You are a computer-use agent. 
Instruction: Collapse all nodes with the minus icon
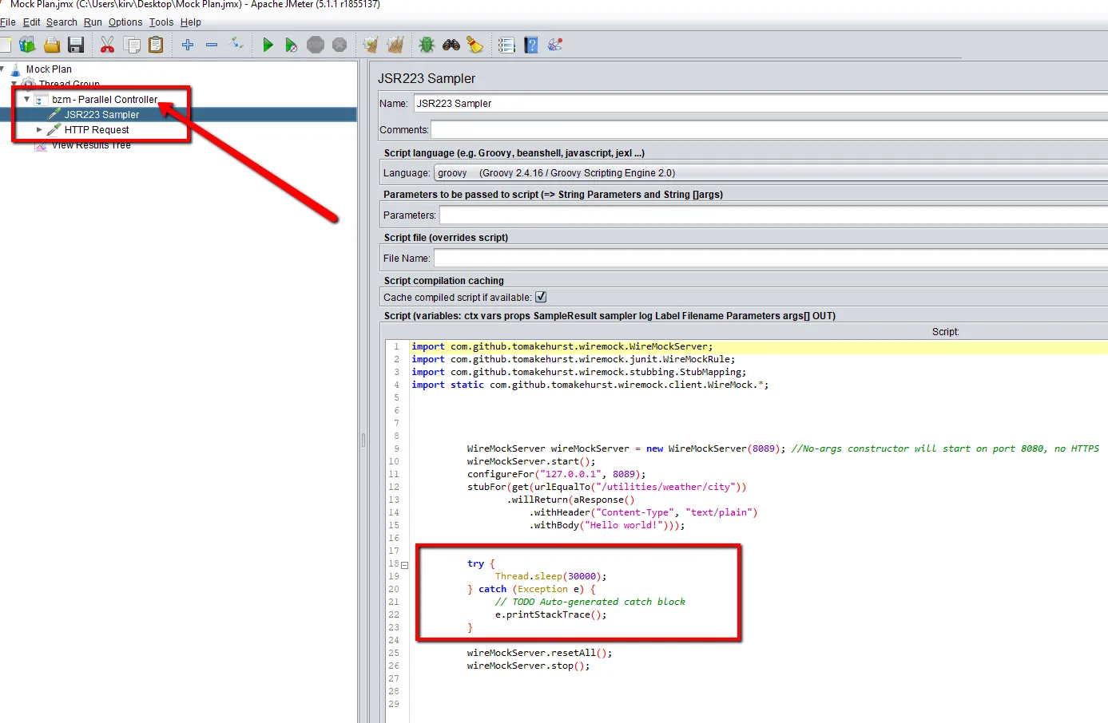[x=212, y=45]
